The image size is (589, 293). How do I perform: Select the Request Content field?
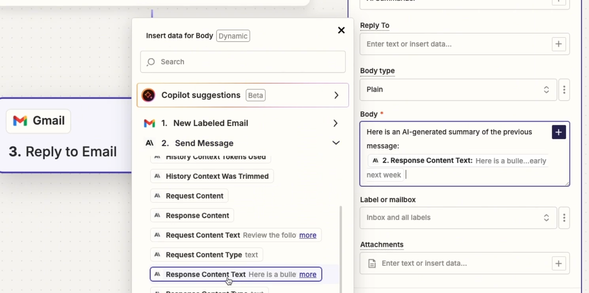[189, 196]
